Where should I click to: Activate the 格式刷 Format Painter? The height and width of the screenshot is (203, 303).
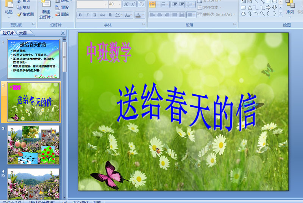(25, 14)
